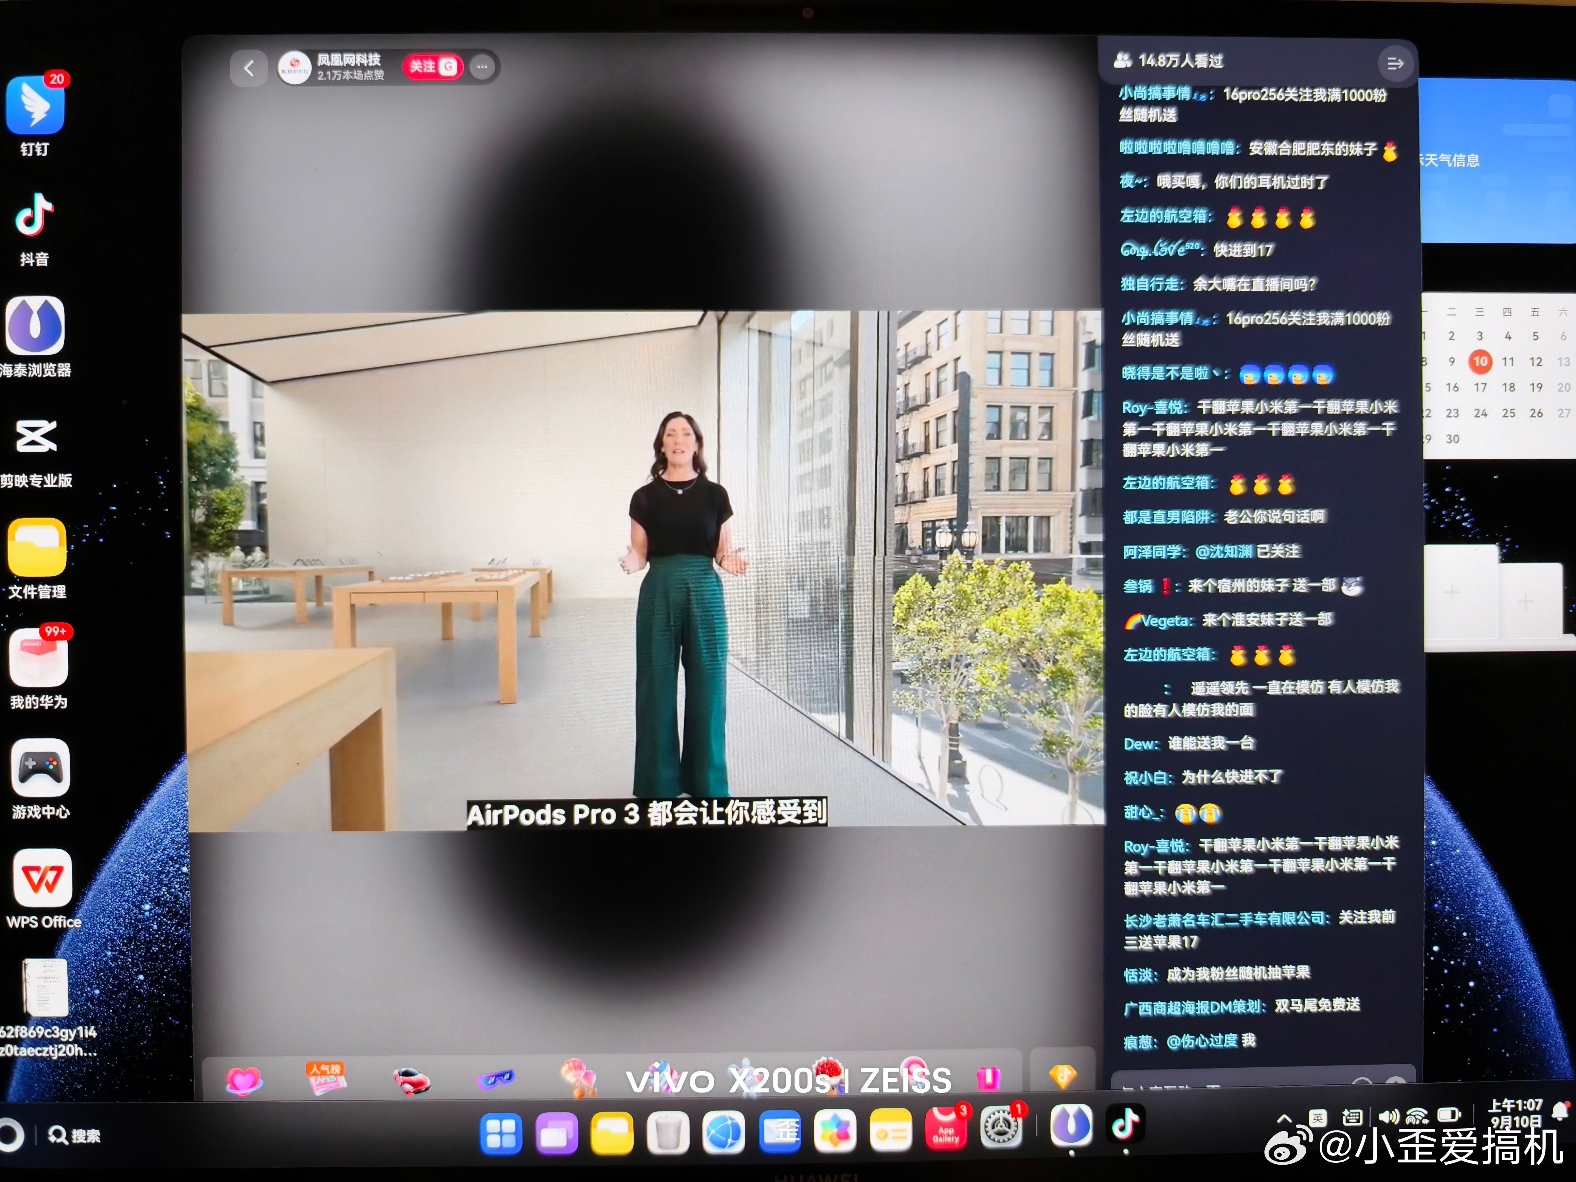Viewport: 1576px width, 1182px height.
Task: Select highlighted day 10 in calendar widget
Action: pyautogui.click(x=1480, y=361)
